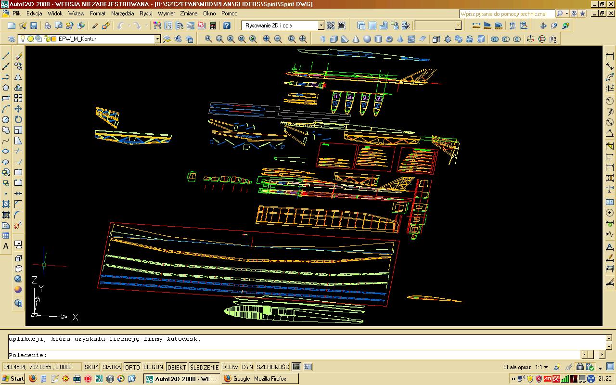Switch to Google - Mozilla Firefox taskbar button
The height and width of the screenshot is (385, 616).
point(260,379)
